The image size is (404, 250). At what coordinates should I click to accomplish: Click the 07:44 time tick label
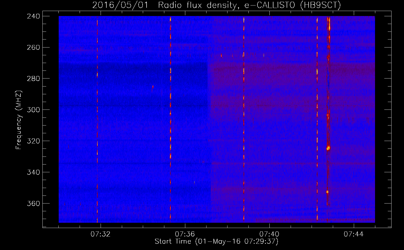(354, 234)
